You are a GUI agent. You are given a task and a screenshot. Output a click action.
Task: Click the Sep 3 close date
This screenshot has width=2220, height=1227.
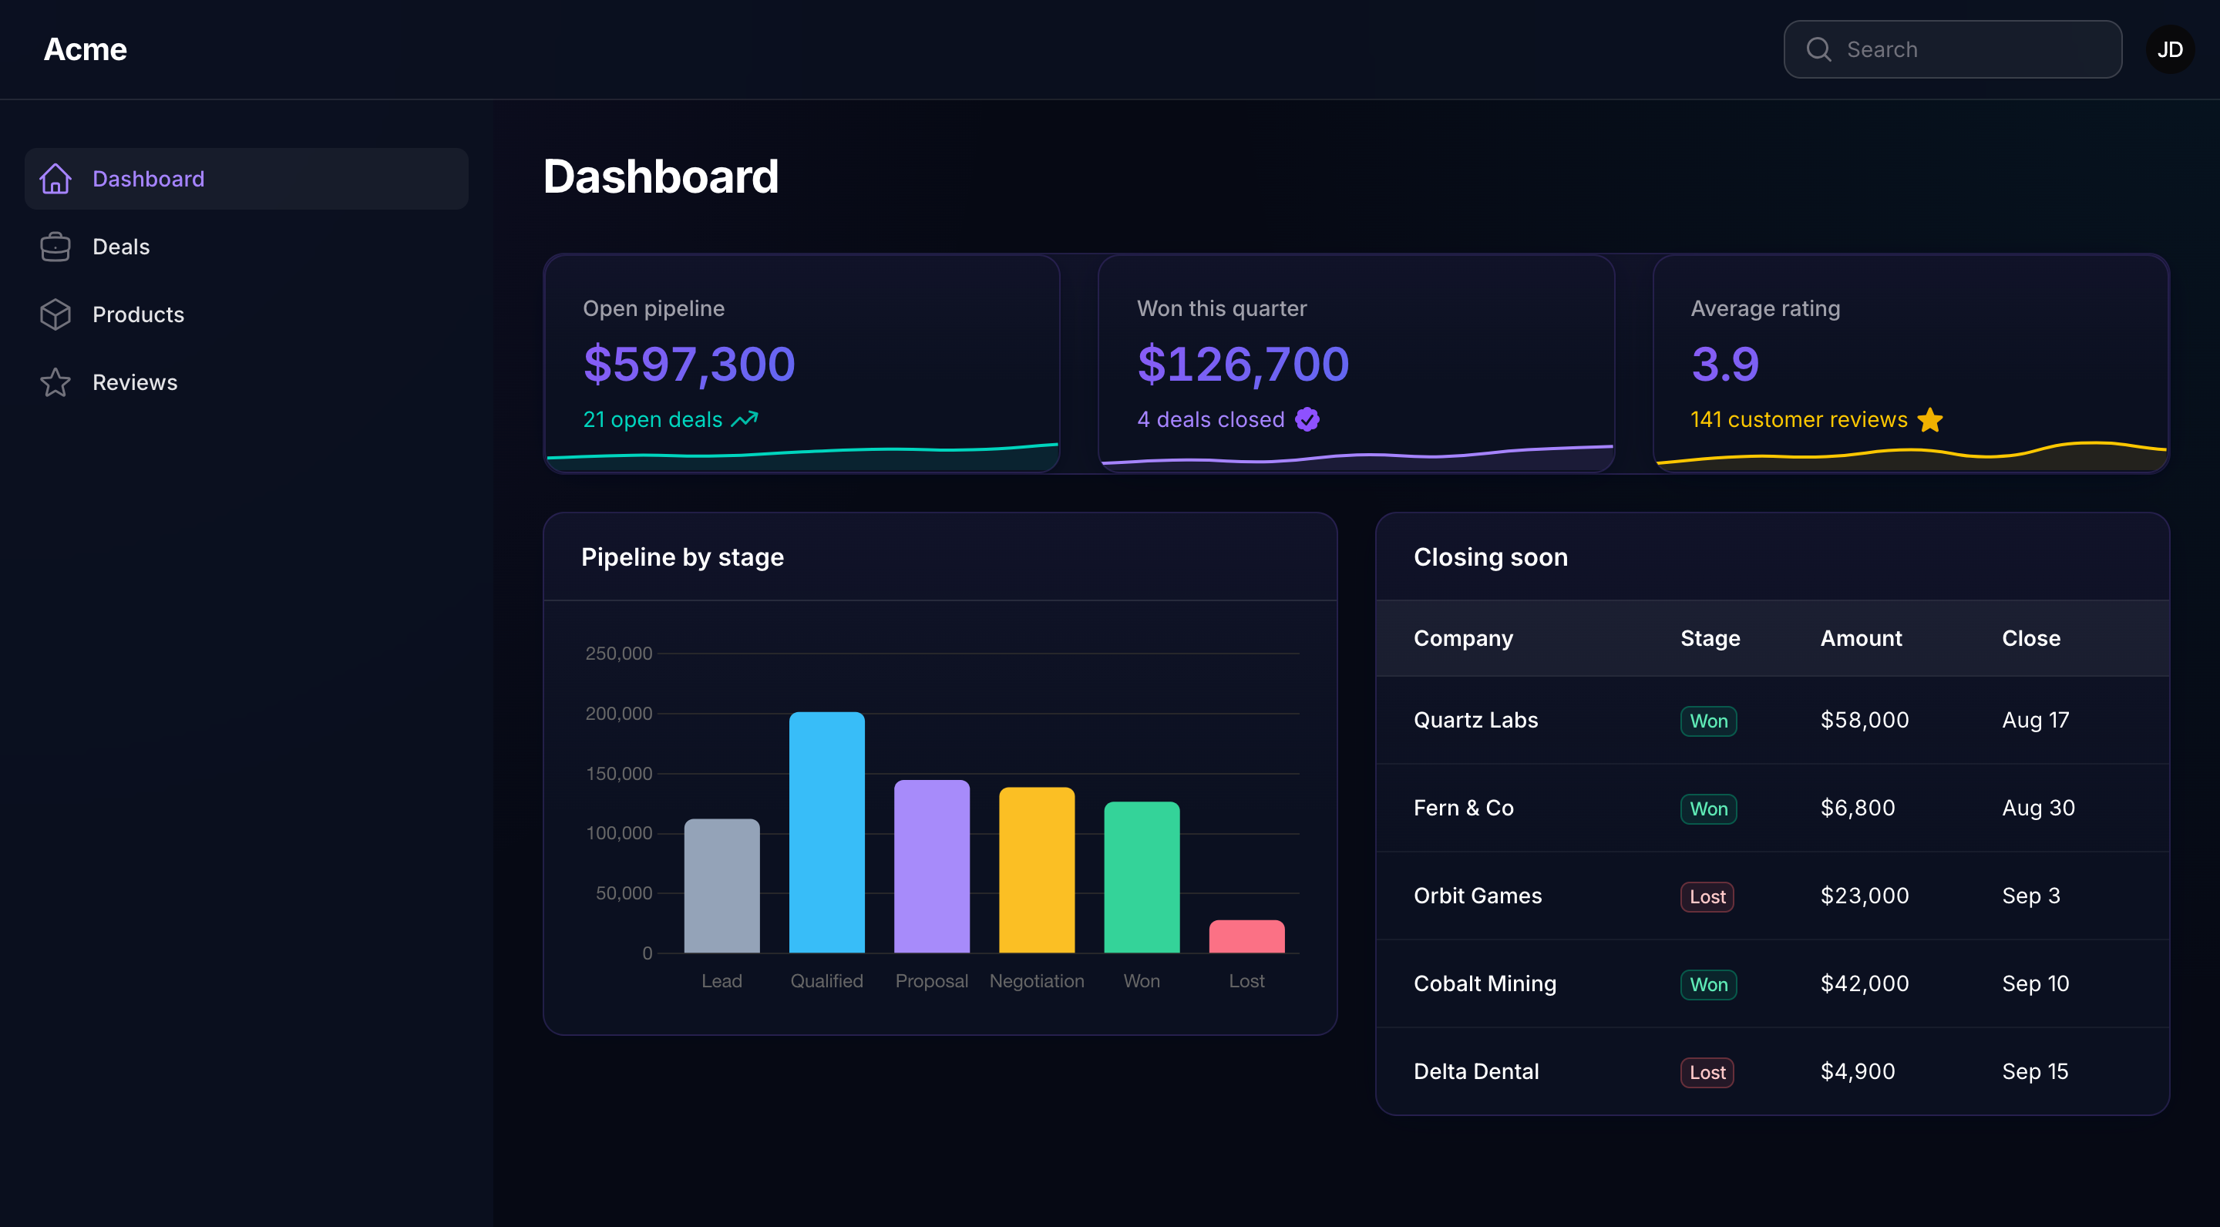click(x=2031, y=896)
